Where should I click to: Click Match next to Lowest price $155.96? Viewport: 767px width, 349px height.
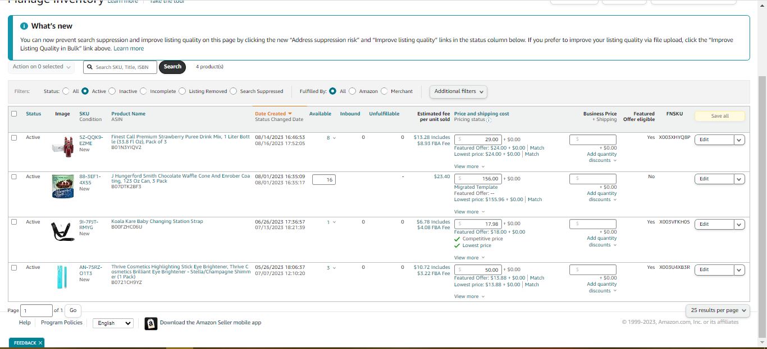click(x=535, y=199)
